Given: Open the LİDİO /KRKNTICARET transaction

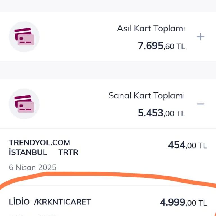Looking at the screenshot, I should coord(50,202).
